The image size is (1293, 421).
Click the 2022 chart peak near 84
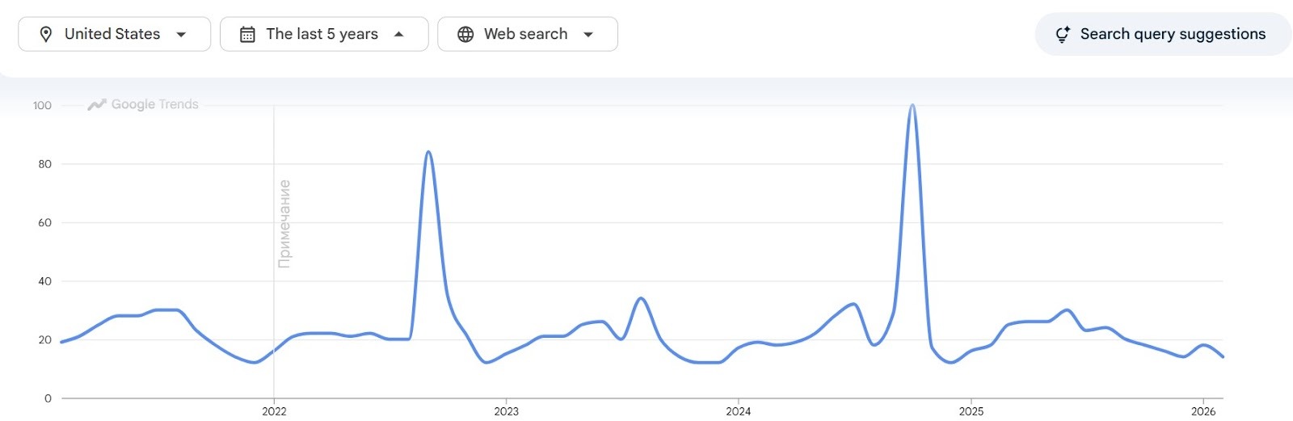(428, 152)
